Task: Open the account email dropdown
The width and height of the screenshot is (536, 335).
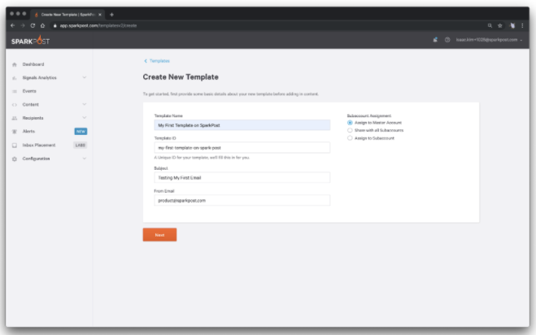Action: 489,40
